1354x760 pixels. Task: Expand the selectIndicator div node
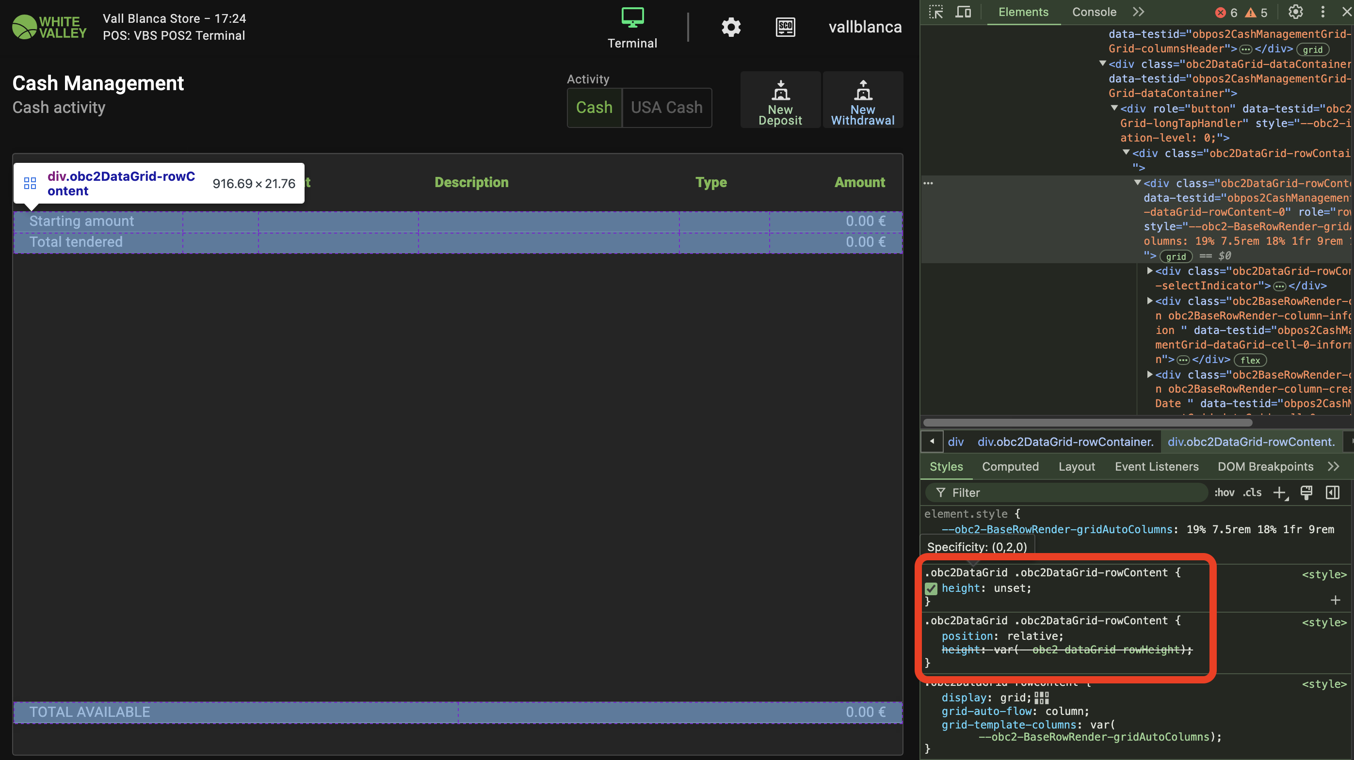[1149, 271]
